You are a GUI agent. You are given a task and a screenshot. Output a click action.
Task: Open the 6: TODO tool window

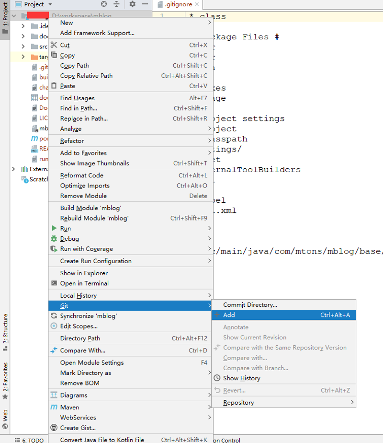pos(29,440)
